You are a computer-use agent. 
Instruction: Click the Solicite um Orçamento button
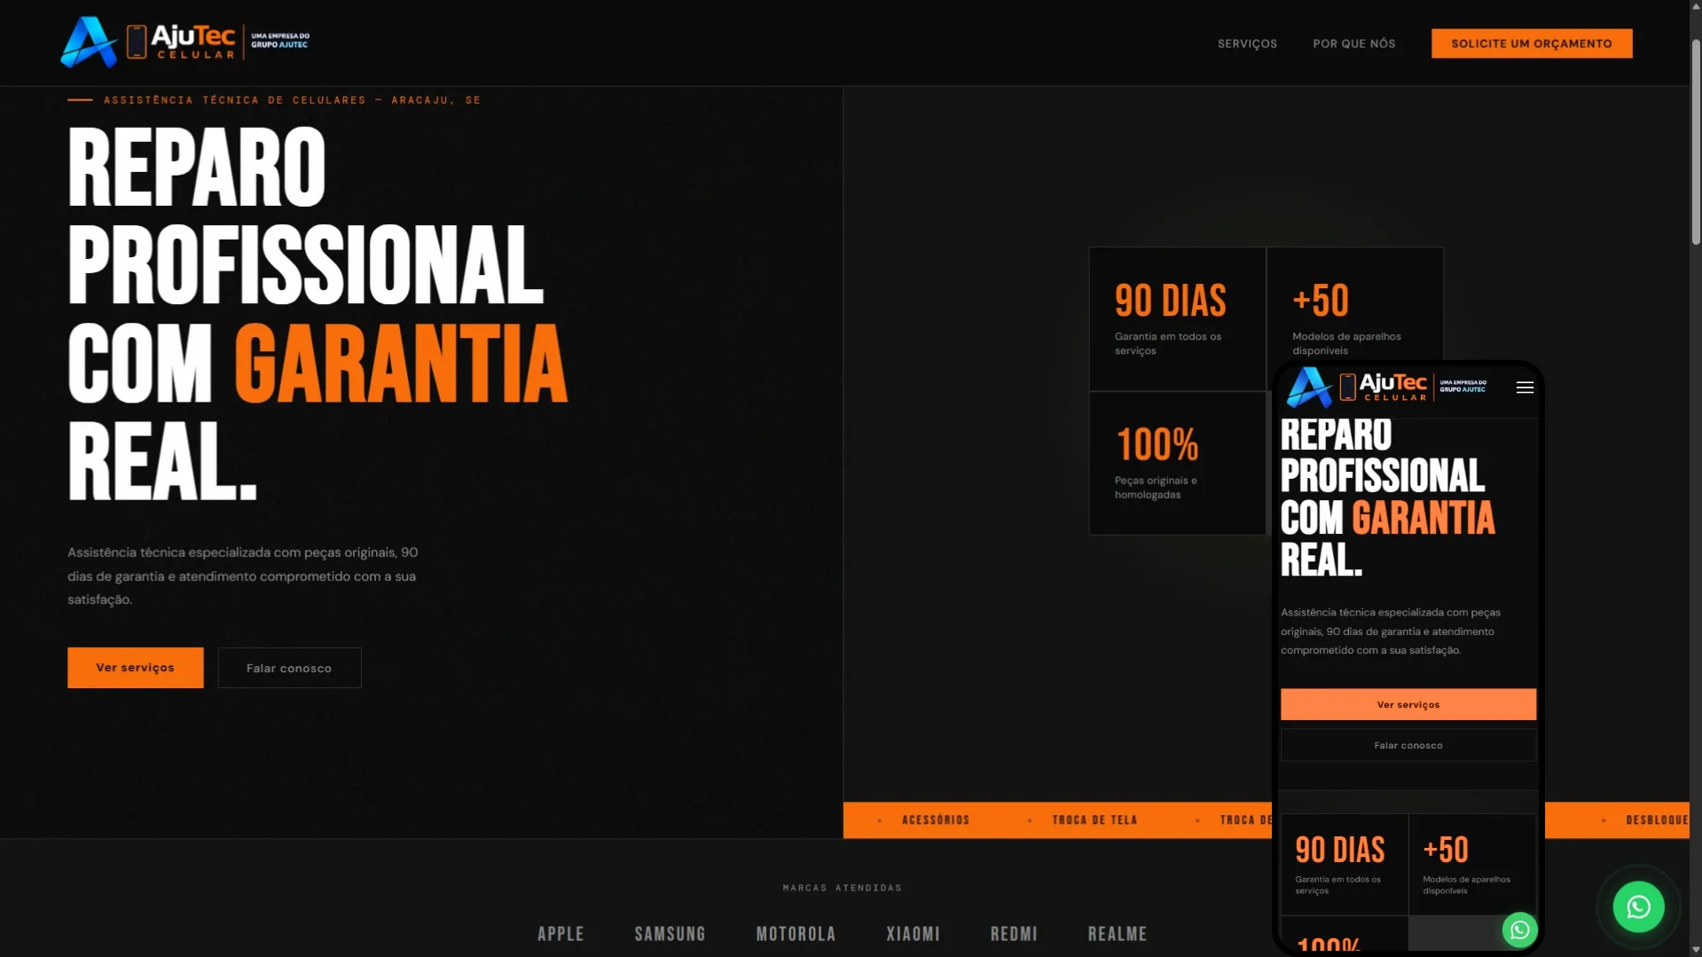click(1531, 43)
